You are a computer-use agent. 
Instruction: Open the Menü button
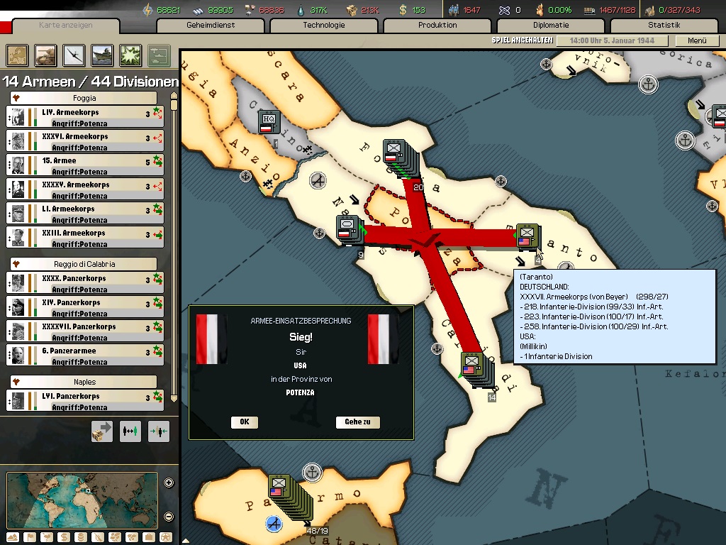[x=697, y=40]
